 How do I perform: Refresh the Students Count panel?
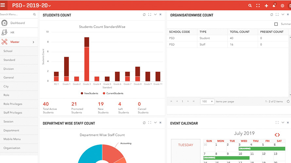tap(144, 14)
